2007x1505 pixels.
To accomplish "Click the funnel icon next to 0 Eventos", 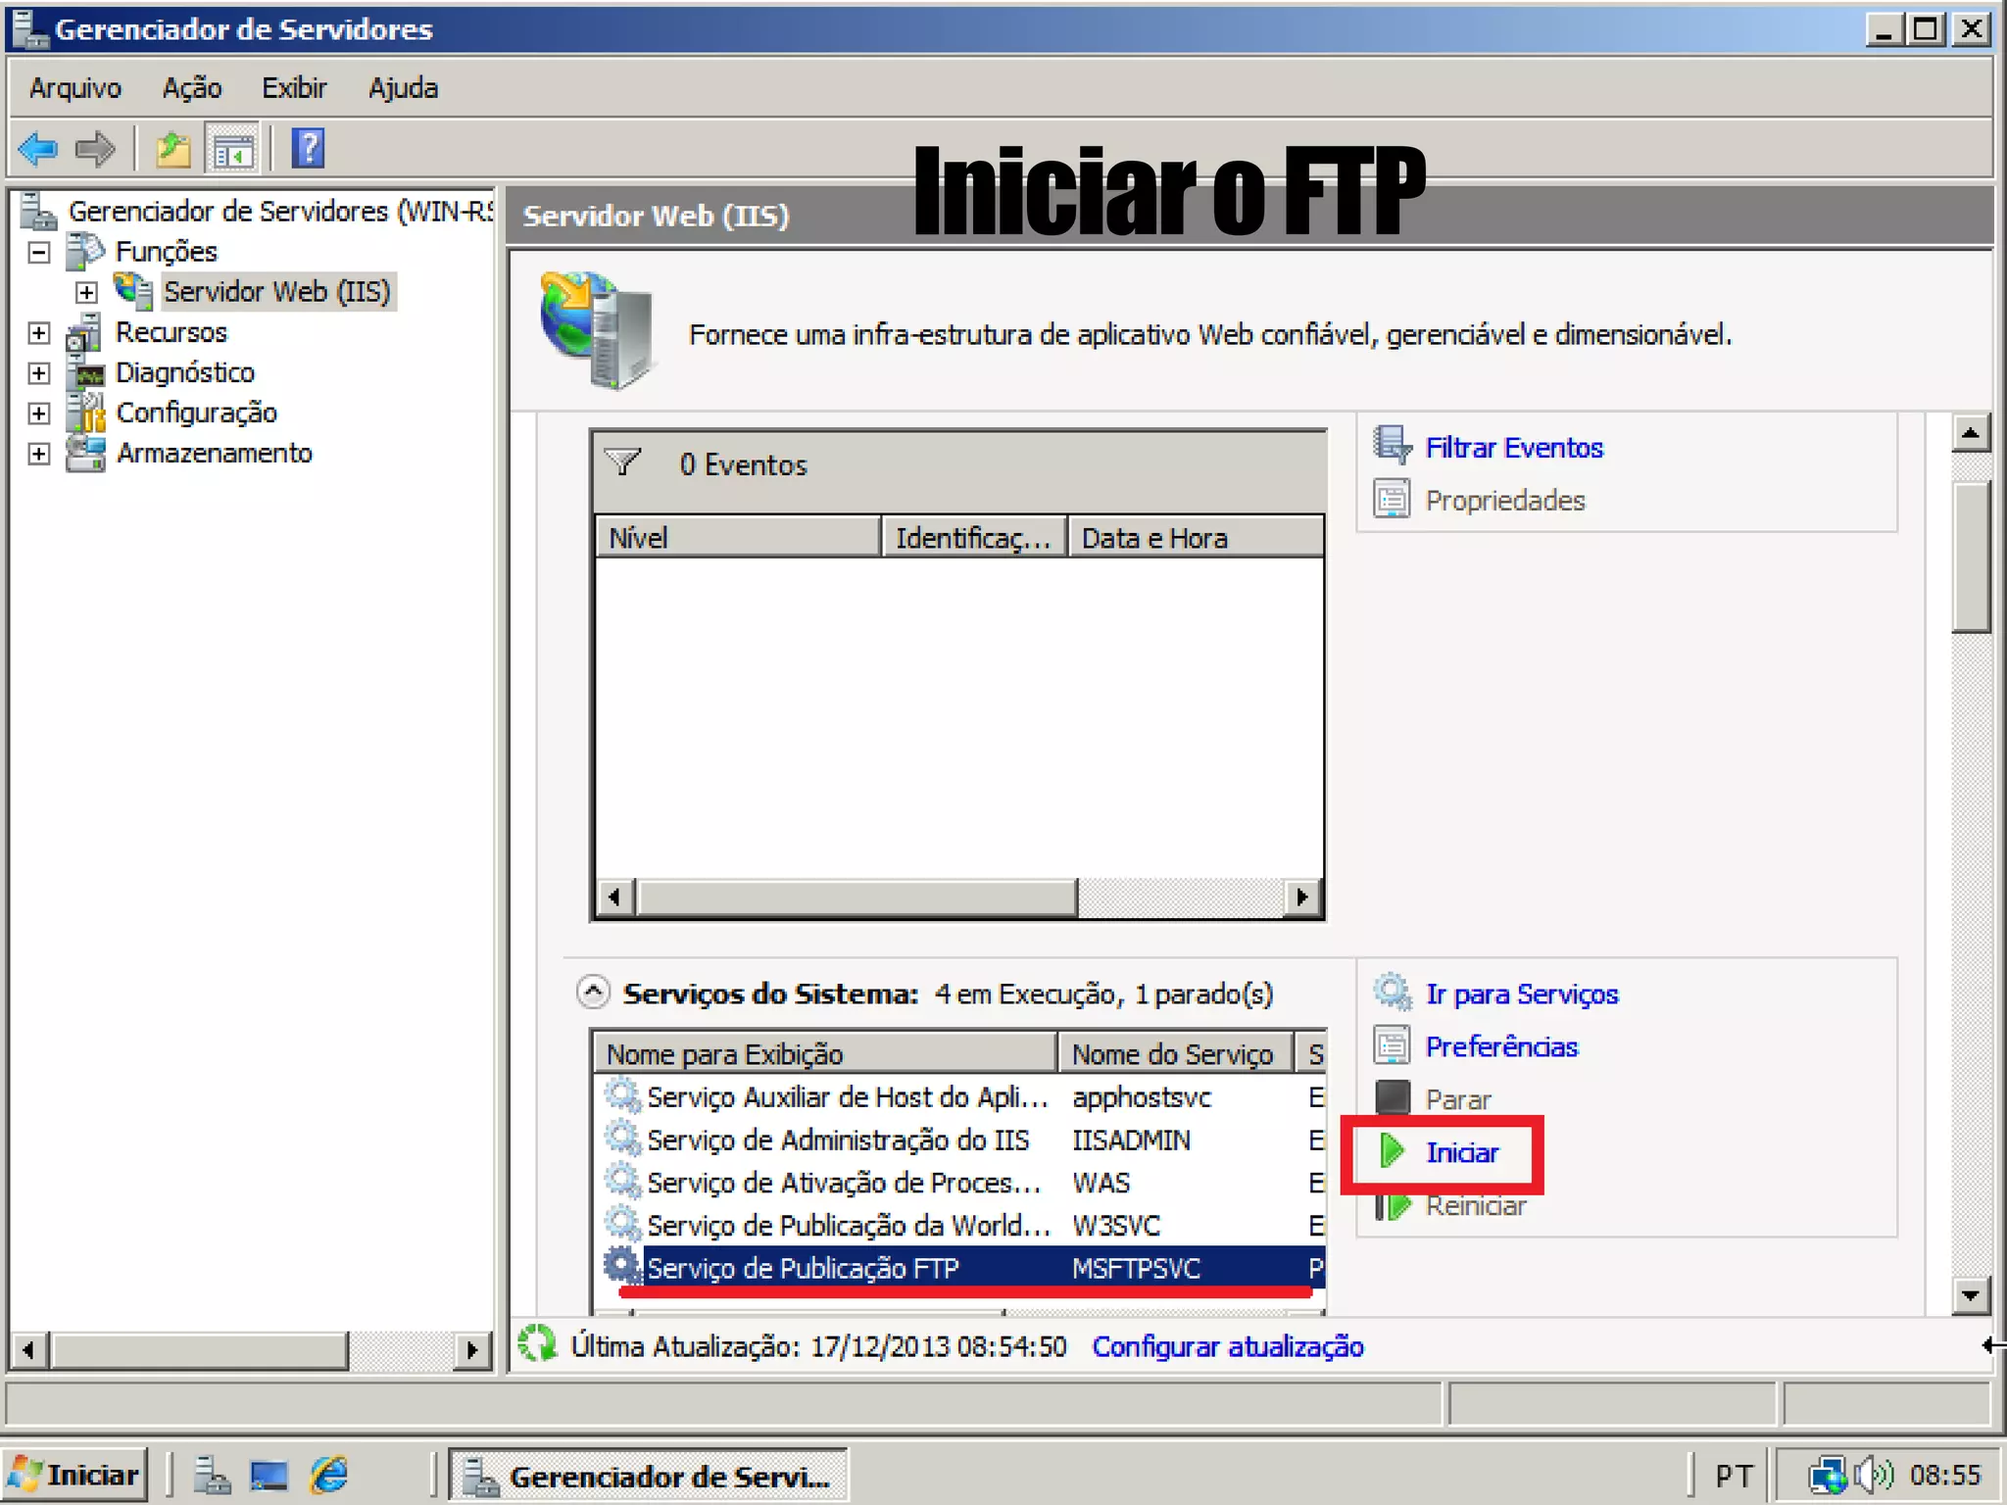I will click(x=623, y=462).
